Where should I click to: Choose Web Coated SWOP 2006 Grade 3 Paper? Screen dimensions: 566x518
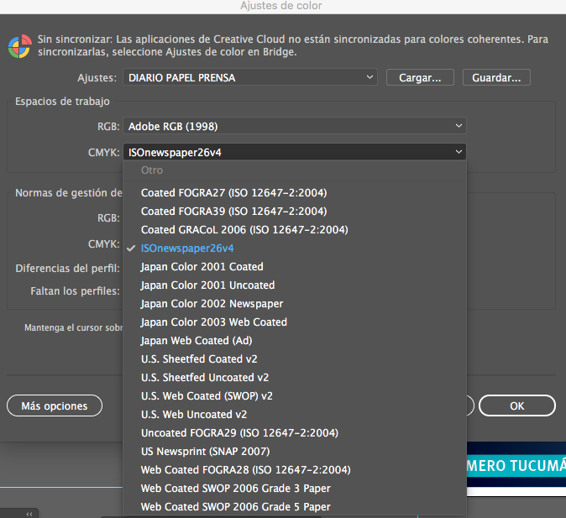295,489
